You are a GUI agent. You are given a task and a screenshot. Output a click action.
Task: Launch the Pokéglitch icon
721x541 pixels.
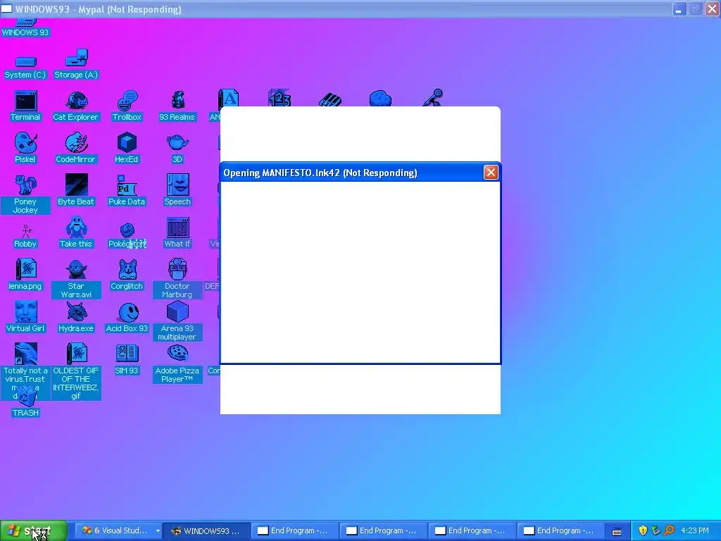coord(127,237)
